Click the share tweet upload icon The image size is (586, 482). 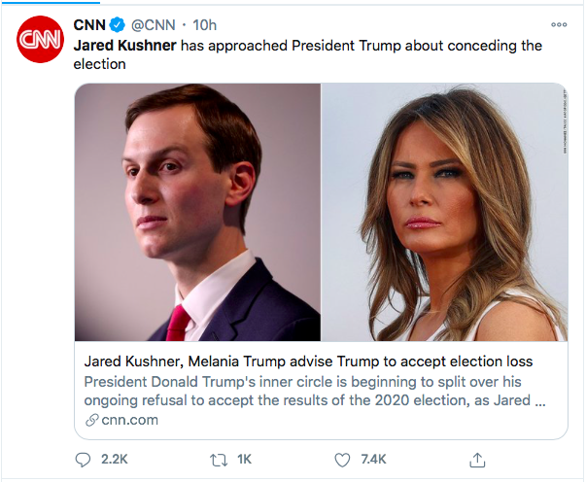pyautogui.click(x=476, y=459)
